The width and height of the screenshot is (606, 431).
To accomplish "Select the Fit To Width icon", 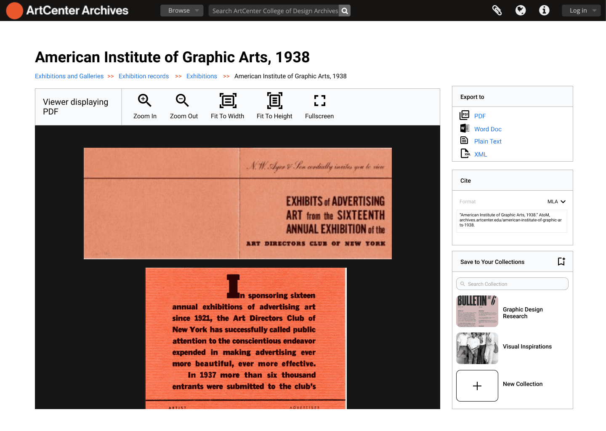I will (228, 101).
